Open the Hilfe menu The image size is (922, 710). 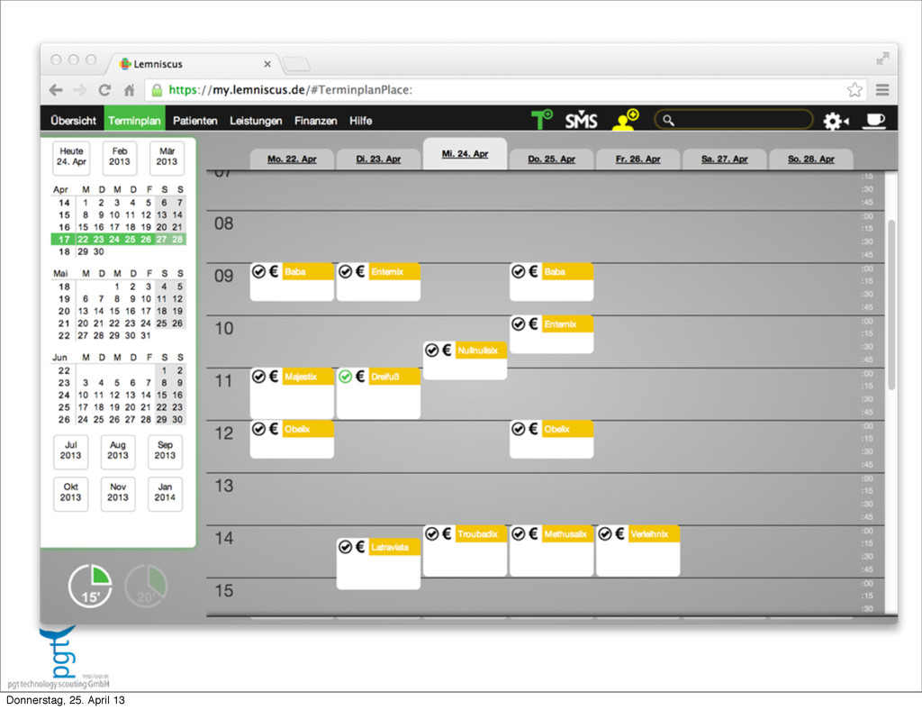pos(360,121)
